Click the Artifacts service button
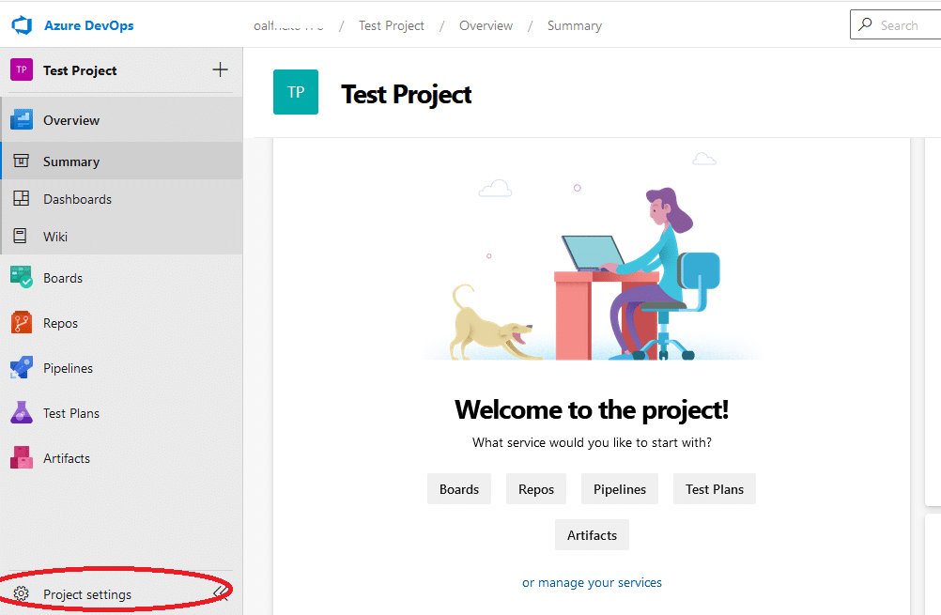941x615 pixels. pos(592,534)
